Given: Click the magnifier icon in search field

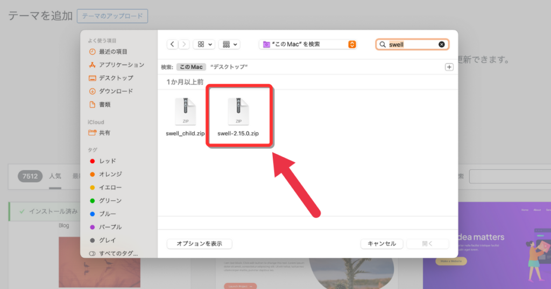Looking at the screenshot, I should 383,45.
